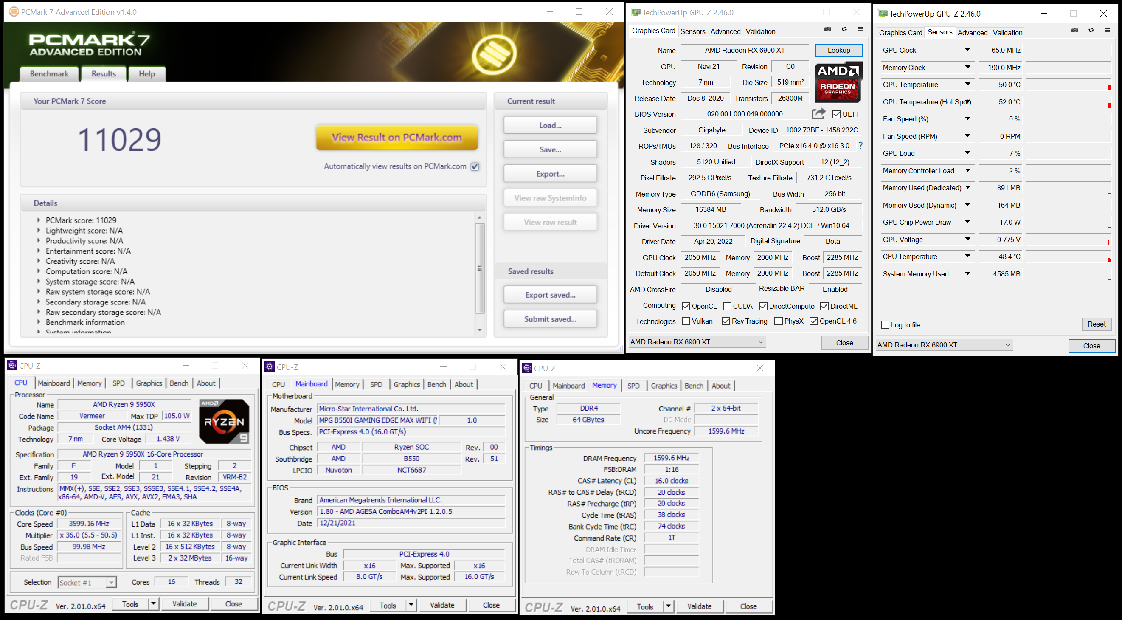Toggle the OpenCL checkbox
This screenshot has height=620, width=1122.
686,306
